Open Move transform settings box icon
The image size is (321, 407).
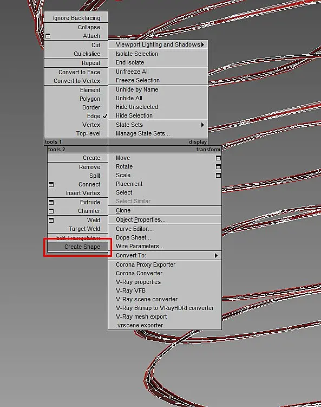pos(218,158)
